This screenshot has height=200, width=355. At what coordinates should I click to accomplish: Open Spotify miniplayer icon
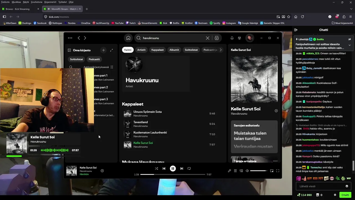(272, 171)
